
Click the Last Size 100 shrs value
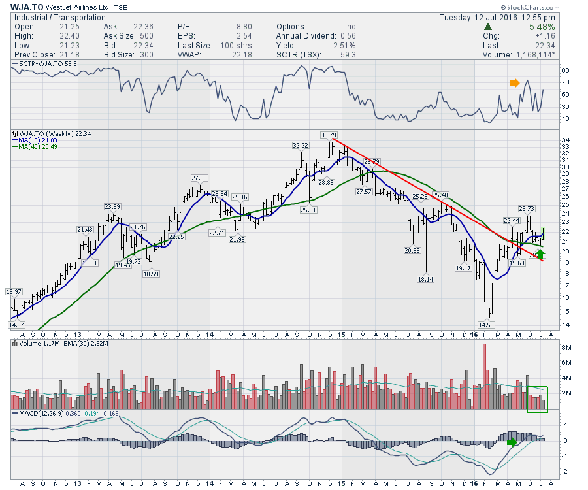[236, 45]
